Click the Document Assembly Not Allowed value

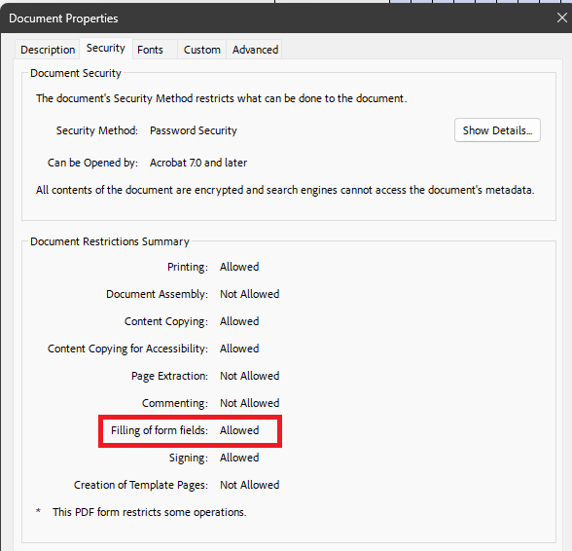pos(249,294)
